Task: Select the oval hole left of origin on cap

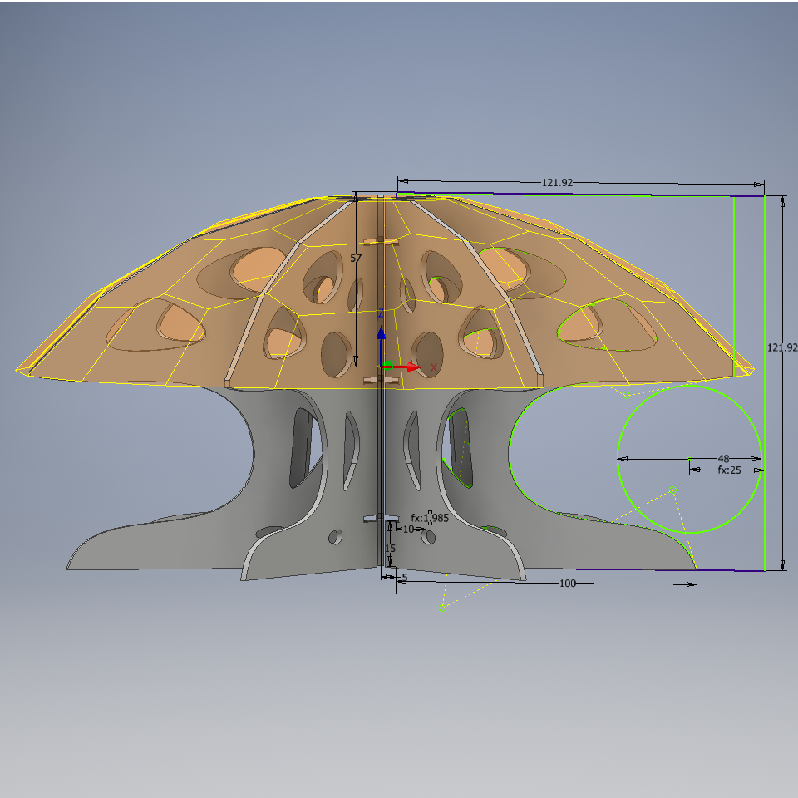Action: (337, 354)
